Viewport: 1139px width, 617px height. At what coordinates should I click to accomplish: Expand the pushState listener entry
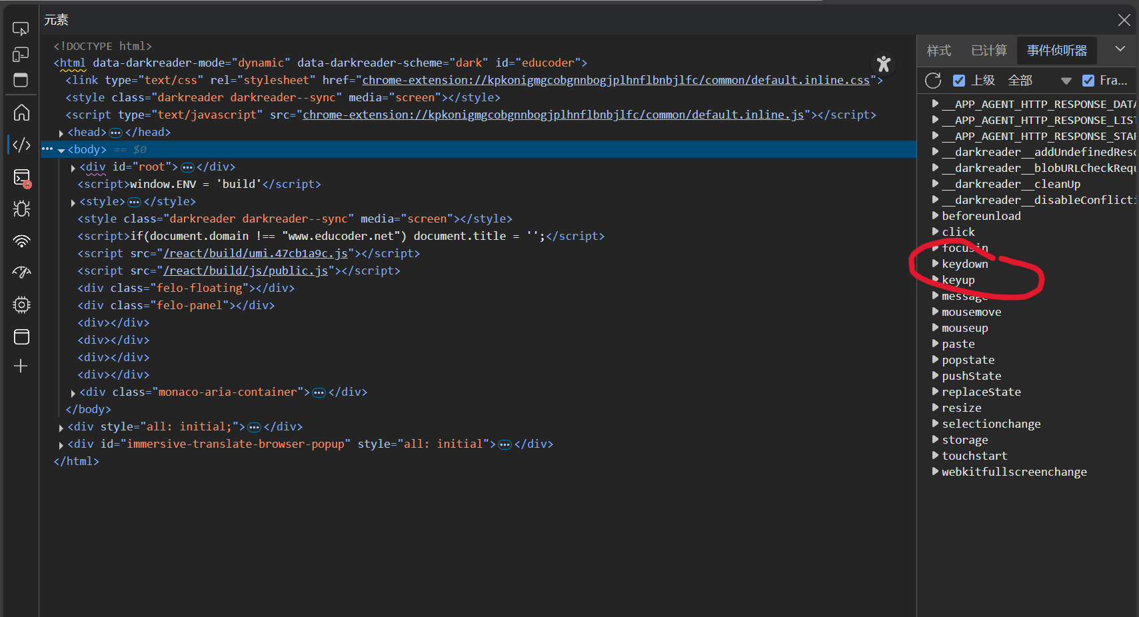935,376
